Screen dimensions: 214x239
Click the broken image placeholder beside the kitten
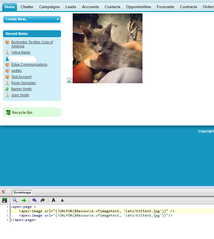click(69, 80)
